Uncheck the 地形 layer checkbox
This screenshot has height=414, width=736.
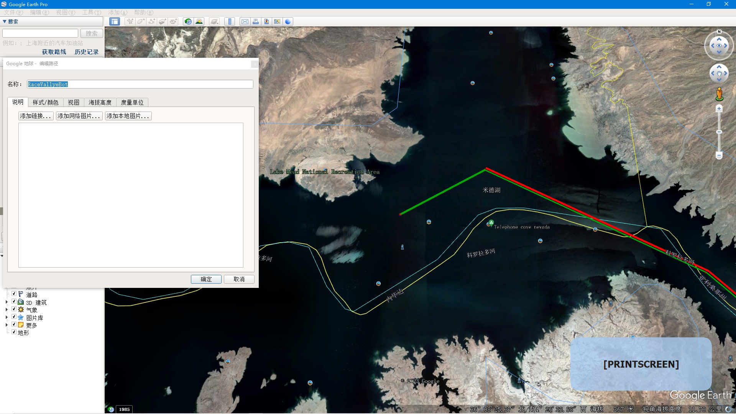[x=14, y=332]
